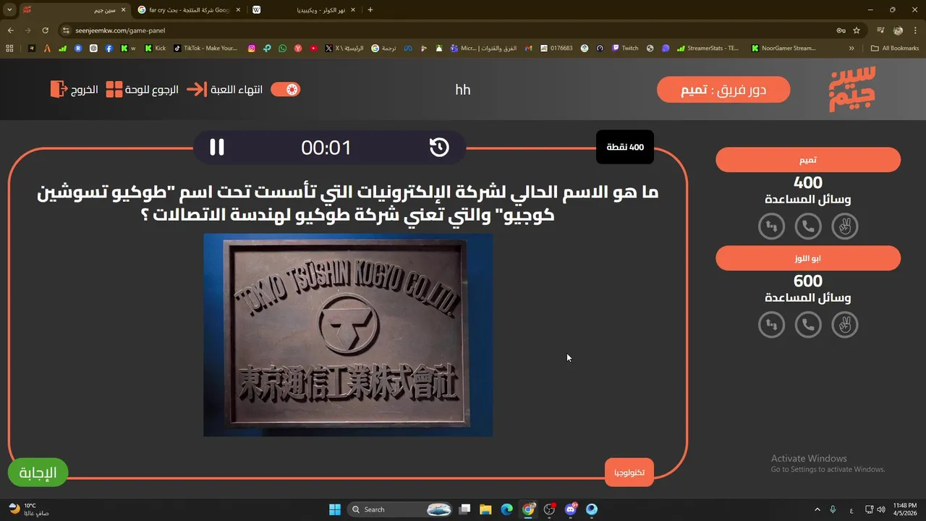Reset the timer with the circular-arrow icon
The height and width of the screenshot is (521, 926).
pos(439,148)
